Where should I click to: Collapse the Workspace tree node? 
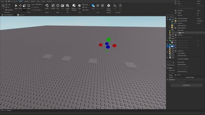168,19
